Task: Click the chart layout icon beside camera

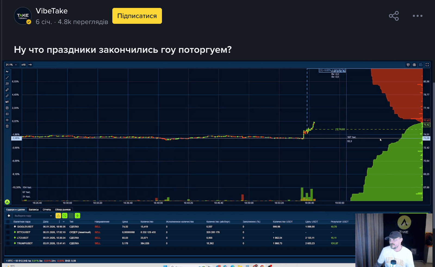Action: point(421,65)
